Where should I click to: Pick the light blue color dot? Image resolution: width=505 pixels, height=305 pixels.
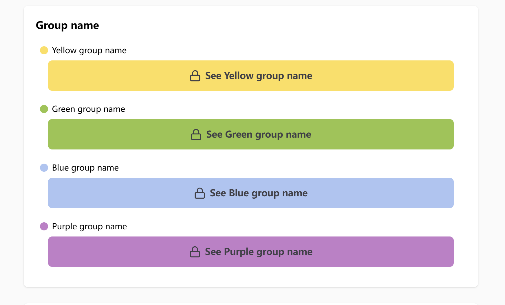coord(44,168)
